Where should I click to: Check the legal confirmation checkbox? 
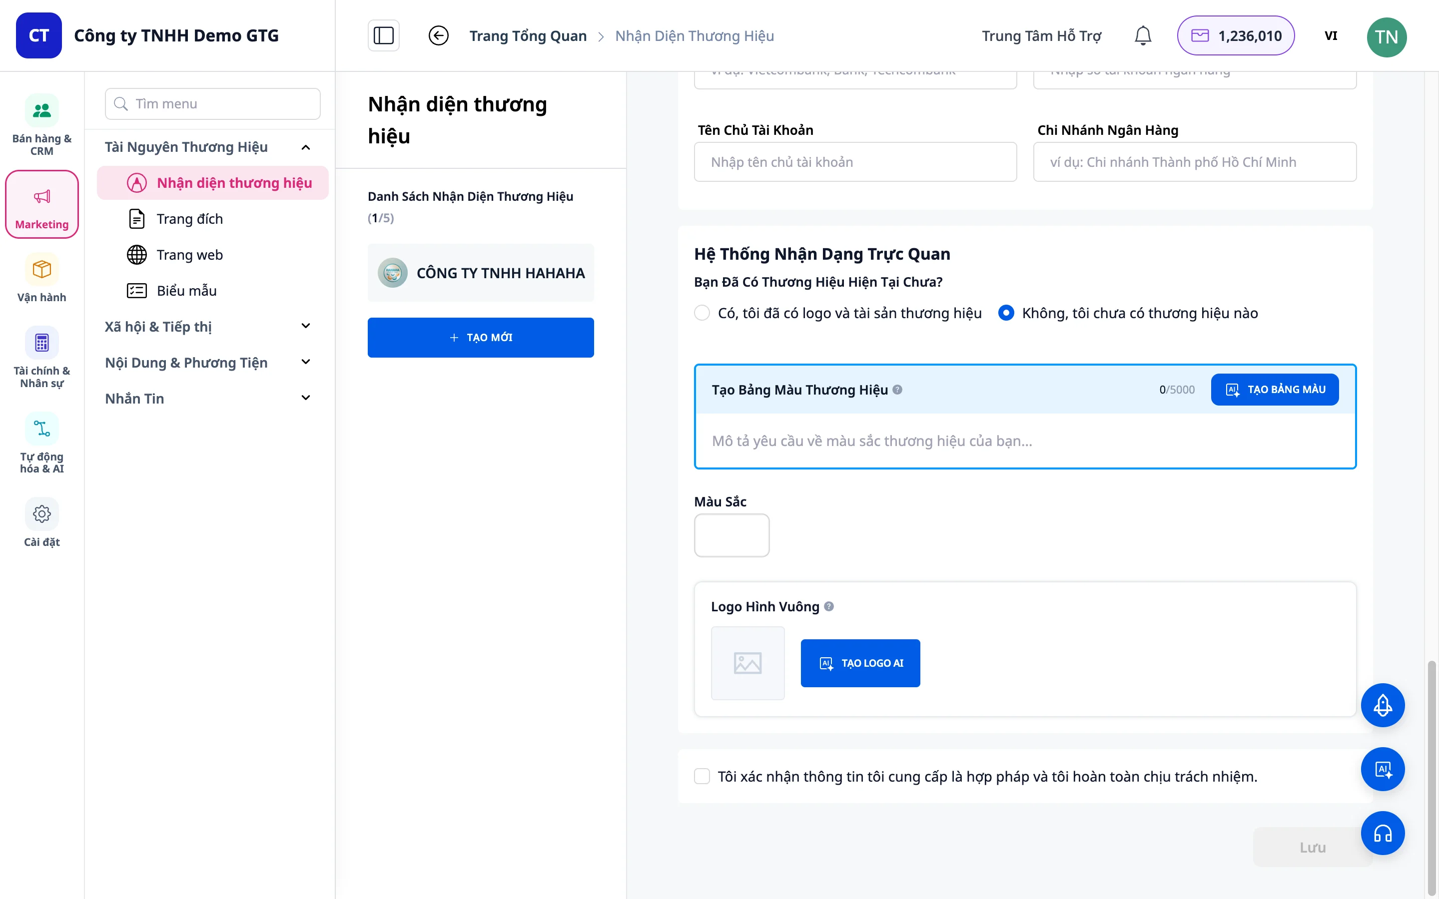tap(702, 776)
